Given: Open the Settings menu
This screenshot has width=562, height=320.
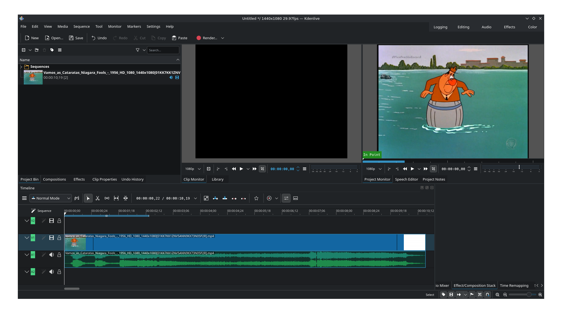Looking at the screenshot, I should click(153, 26).
